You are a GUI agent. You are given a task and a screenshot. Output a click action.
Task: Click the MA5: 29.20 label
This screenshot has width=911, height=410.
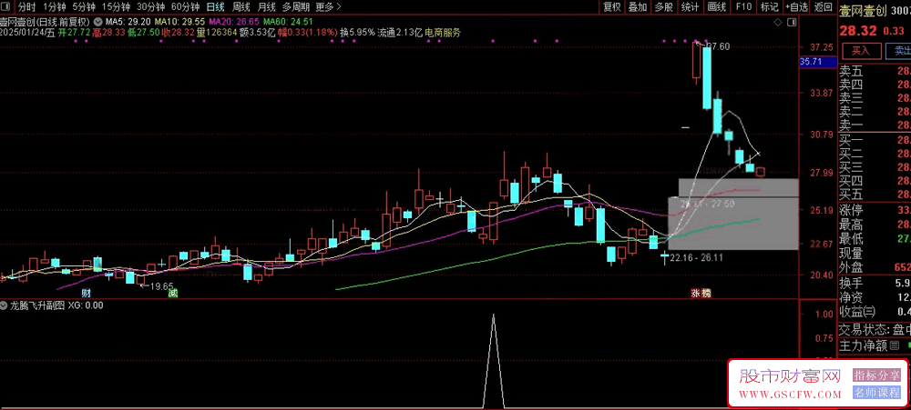[128, 22]
